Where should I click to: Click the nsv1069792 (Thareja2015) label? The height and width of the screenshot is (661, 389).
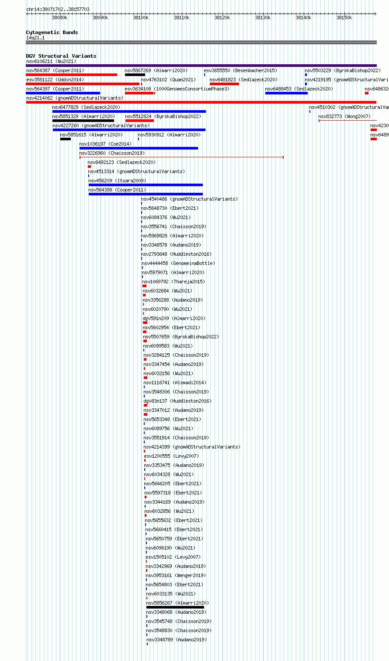174,282
